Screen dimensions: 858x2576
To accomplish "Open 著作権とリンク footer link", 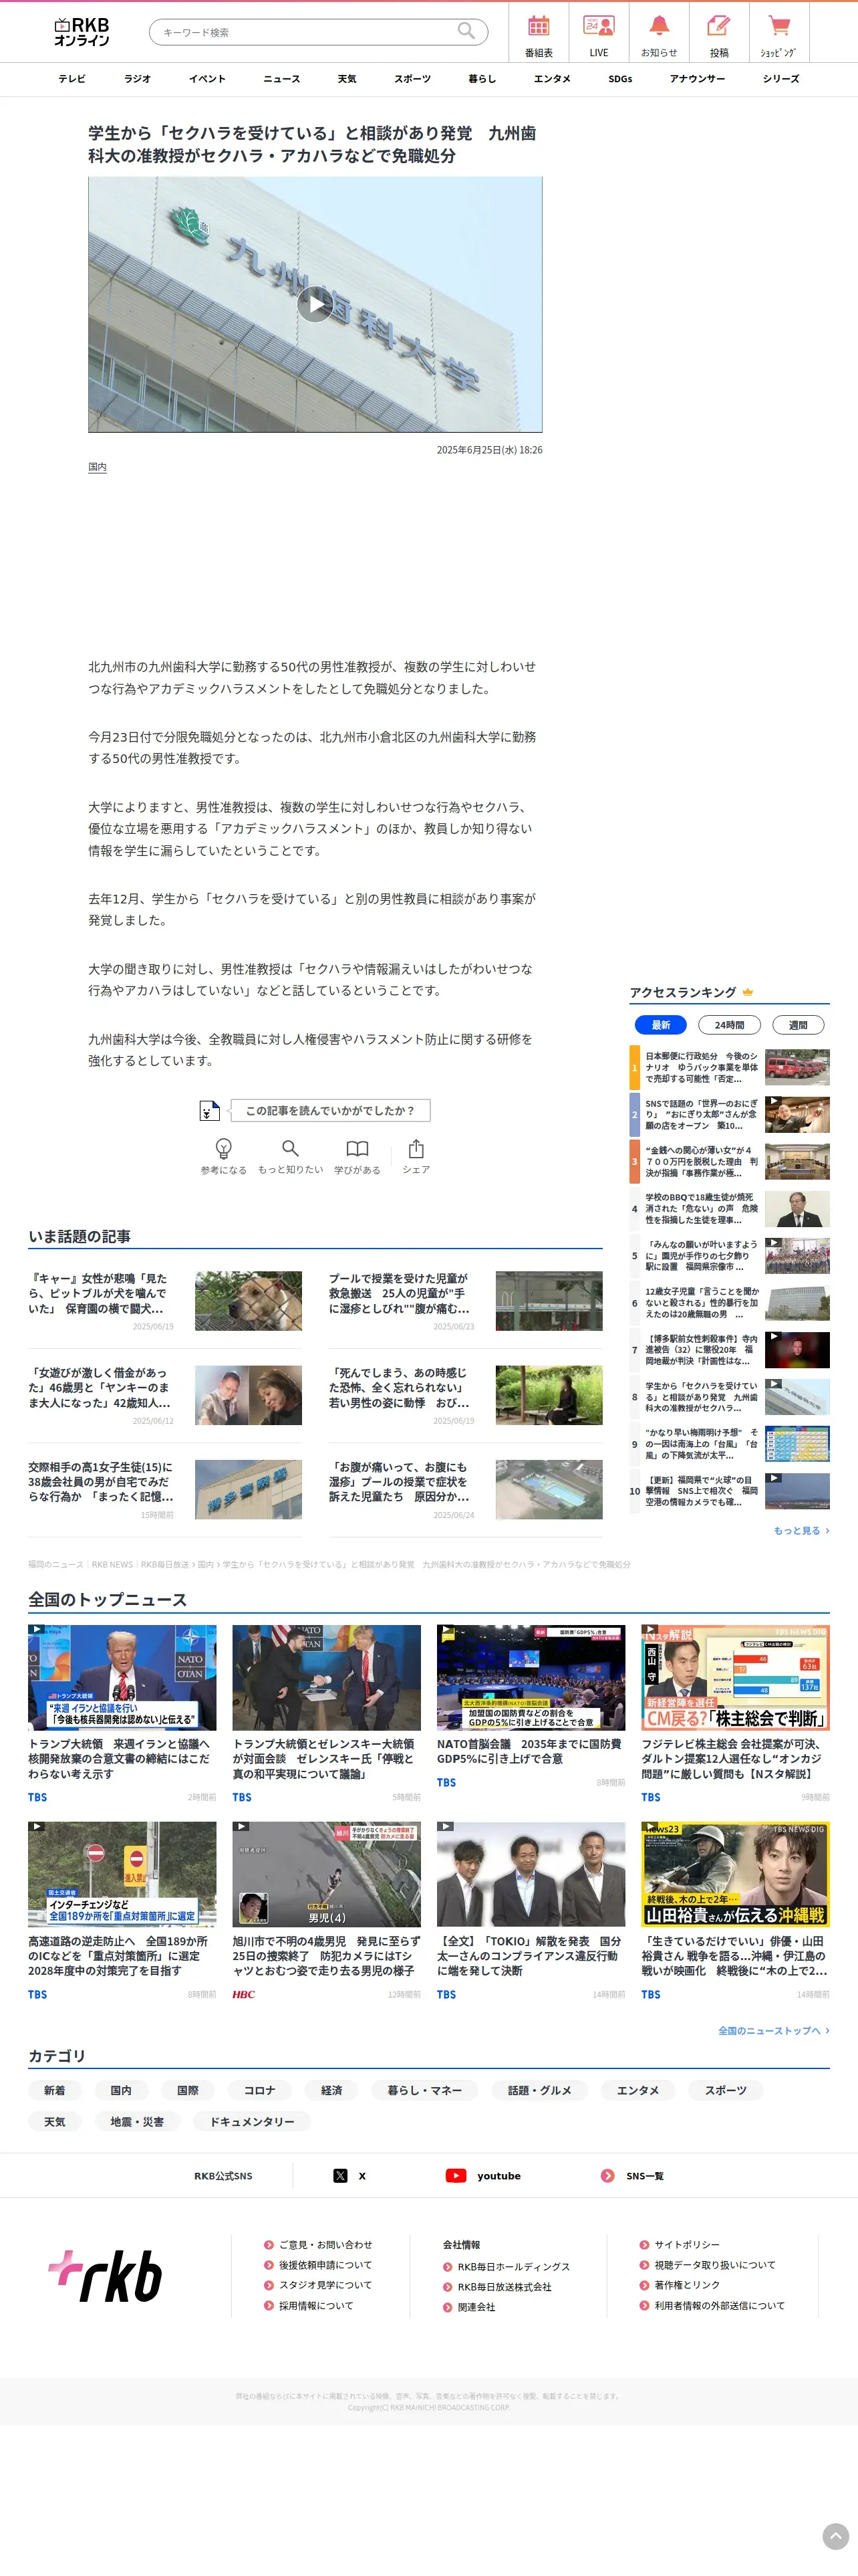I will (679, 2284).
